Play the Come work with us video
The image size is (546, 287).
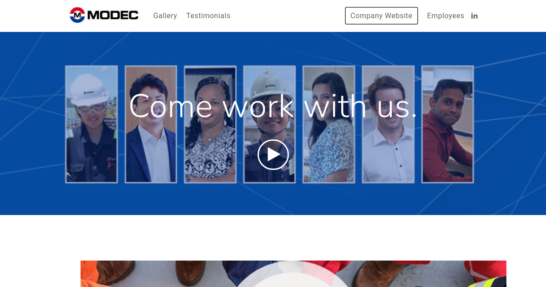click(273, 154)
